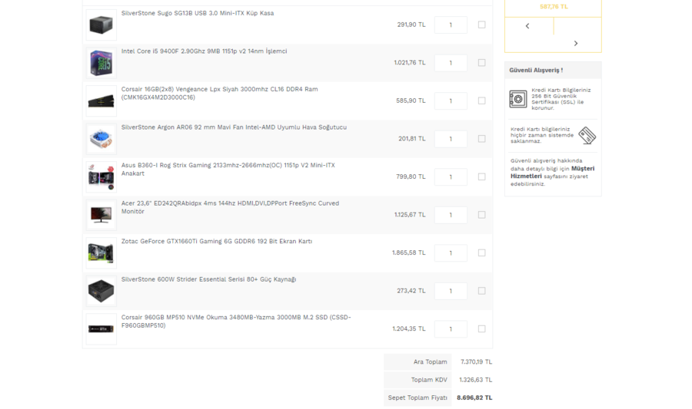The image size is (692, 409).
Task: Edit the quantity field for Zotac GTX1660Ti
Action: click(451, 252)
